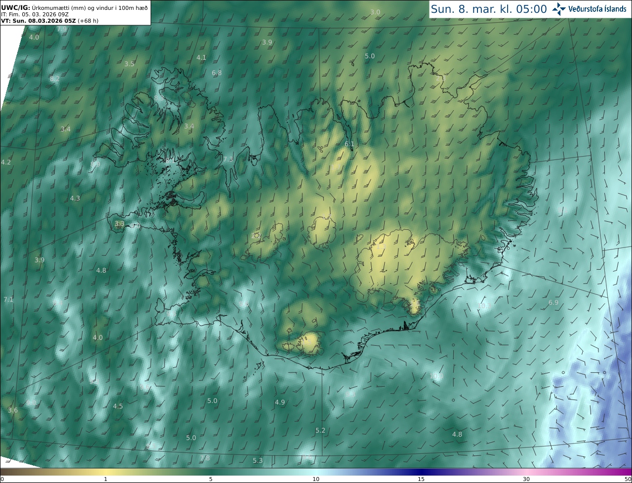632x483 pixels.
Task: Click the 4.9 value south of Iceland
Action: 280,402
